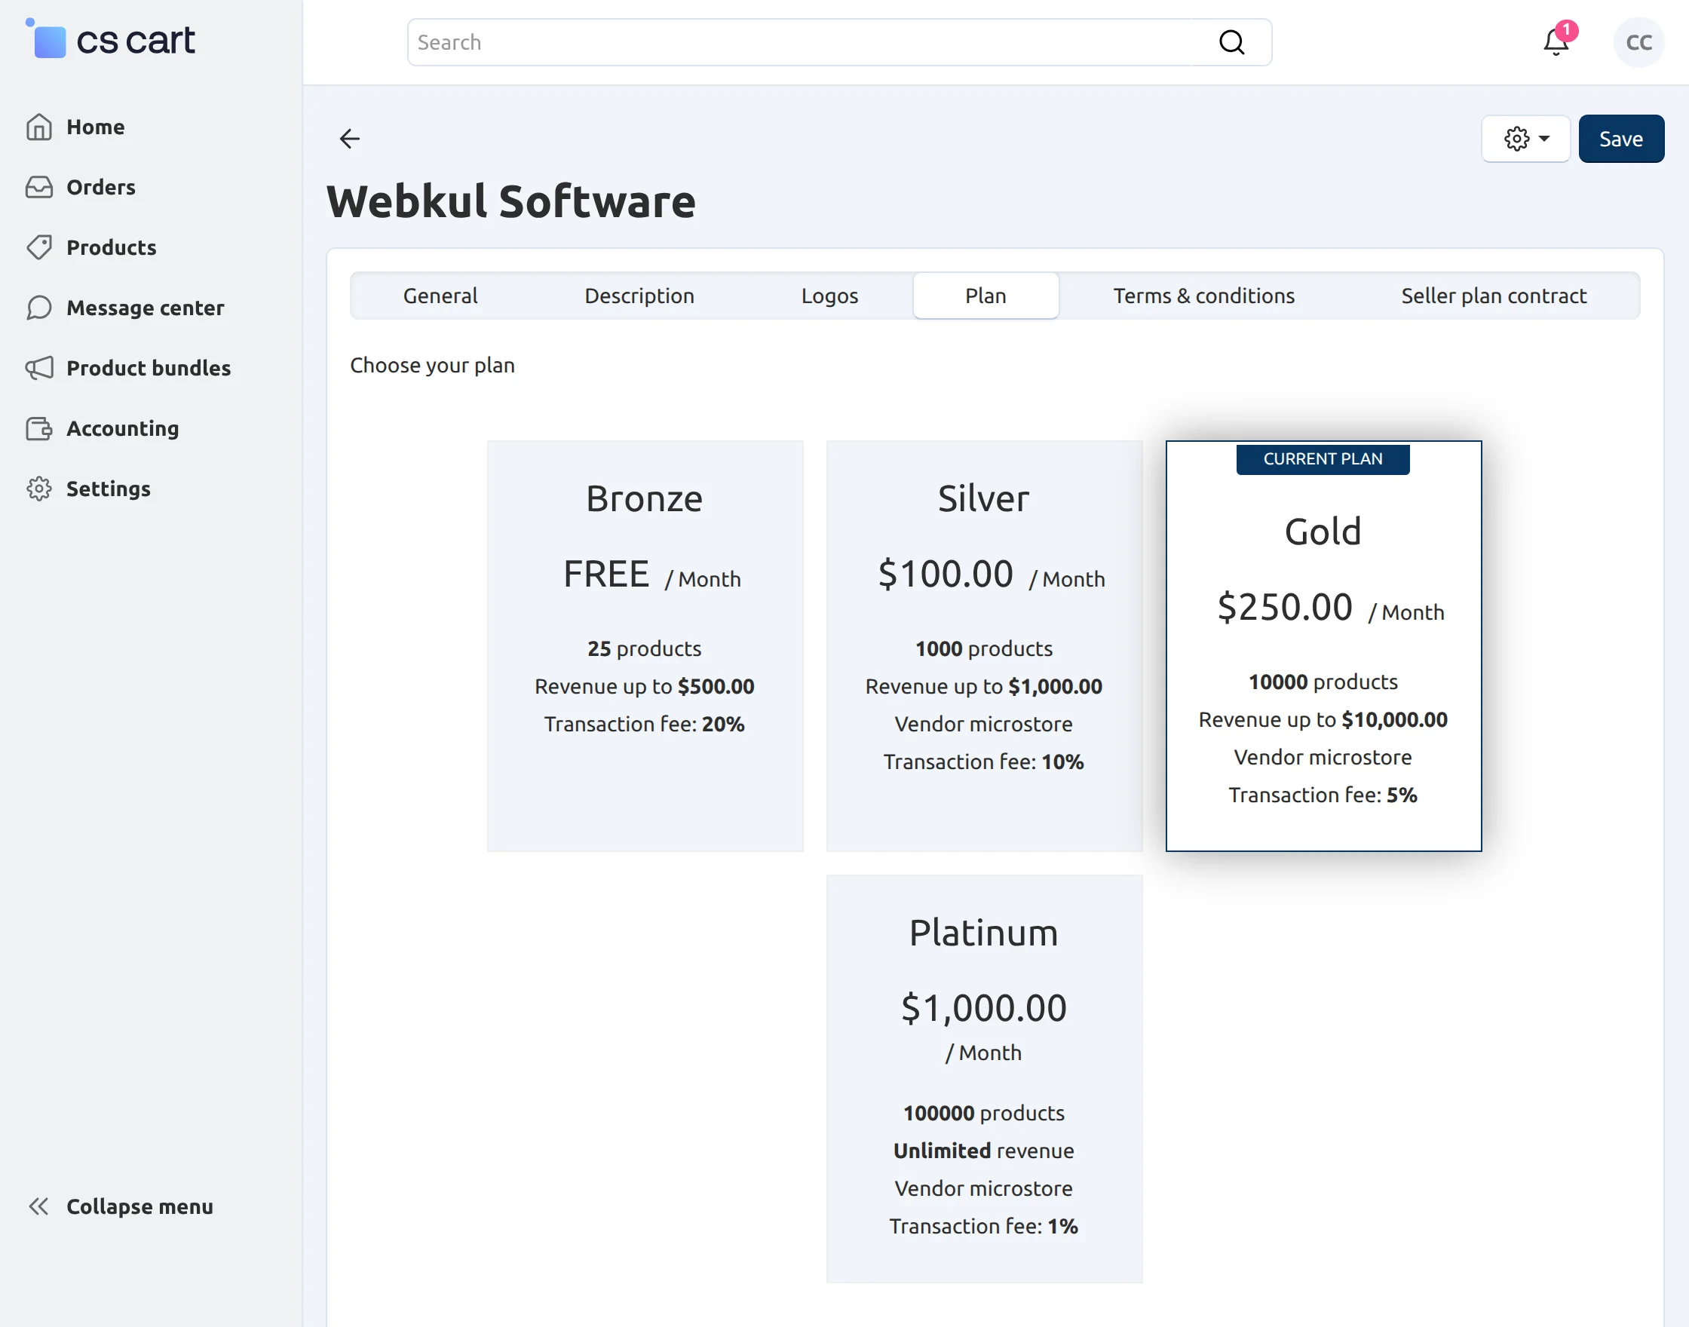Click '100000 products' text

tap(983, 1113)
